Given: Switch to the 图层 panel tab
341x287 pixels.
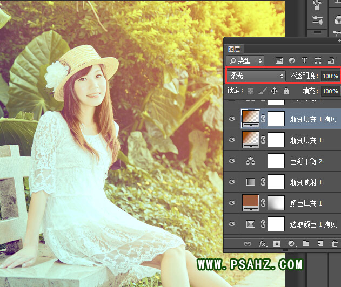Looking at the screenshot, I should tap(234, 49).
